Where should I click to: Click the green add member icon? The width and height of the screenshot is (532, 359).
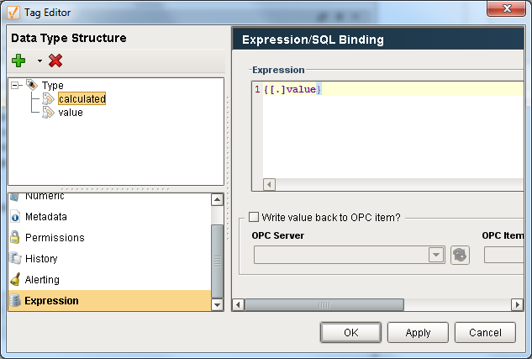coord(18,61)
